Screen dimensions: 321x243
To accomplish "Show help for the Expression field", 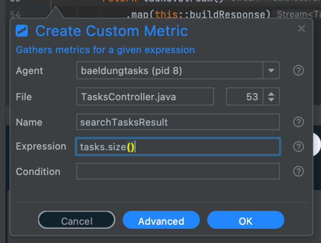I will (x=298, y=147).
